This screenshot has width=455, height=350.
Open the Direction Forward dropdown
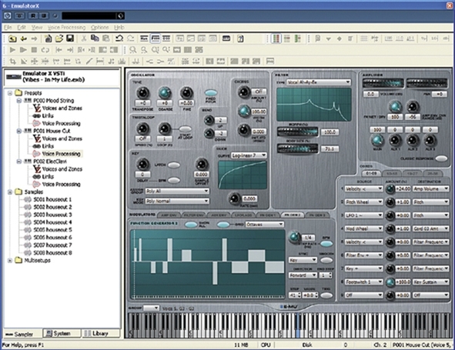tap(303, 275)
